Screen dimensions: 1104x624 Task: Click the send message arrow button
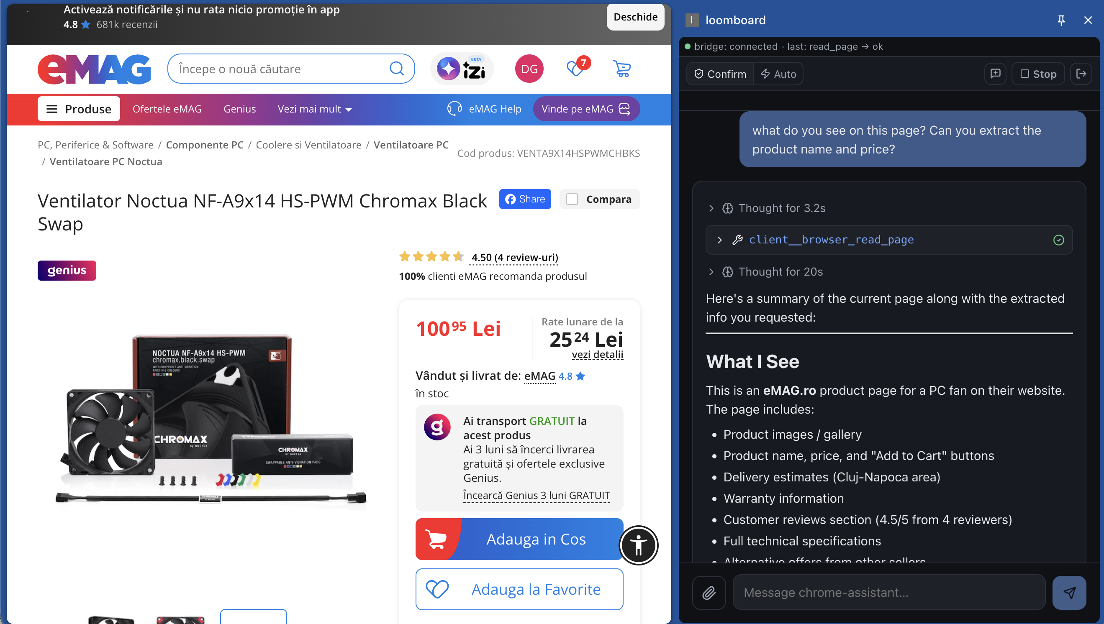(1069, 592)
